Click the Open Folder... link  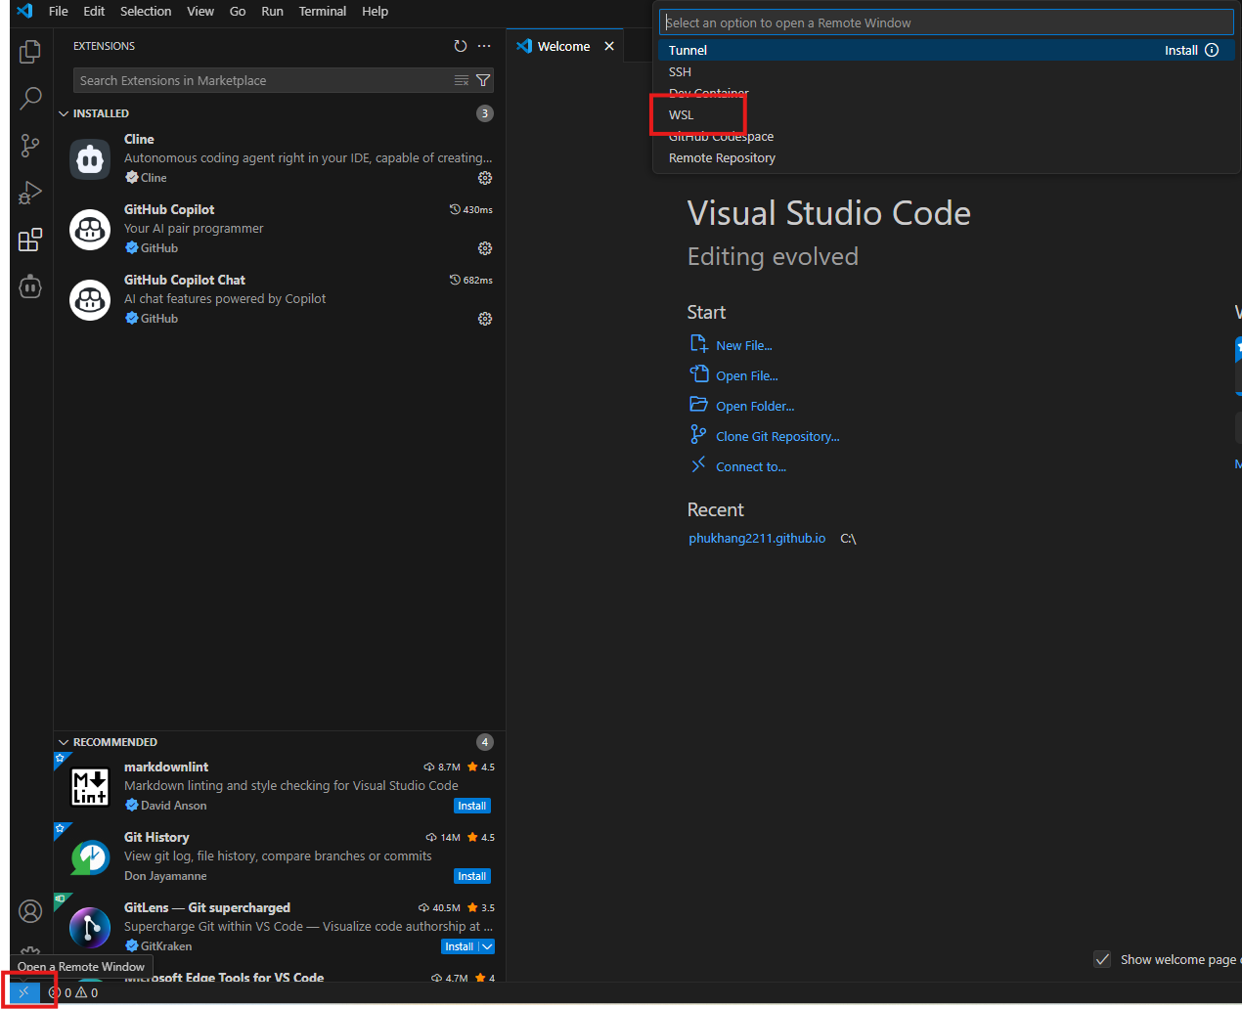[755, 406]
